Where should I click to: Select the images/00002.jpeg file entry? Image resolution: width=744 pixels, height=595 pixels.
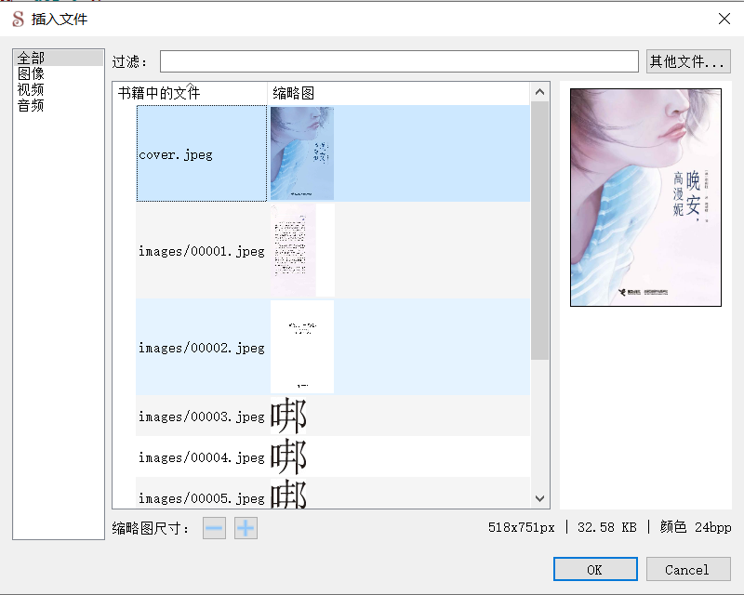pyautogui.click(x=202, y=347)
